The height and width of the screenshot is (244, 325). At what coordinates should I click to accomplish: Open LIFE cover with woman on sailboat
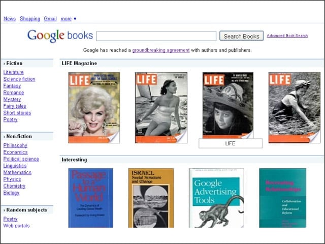[x=161, y=108]
